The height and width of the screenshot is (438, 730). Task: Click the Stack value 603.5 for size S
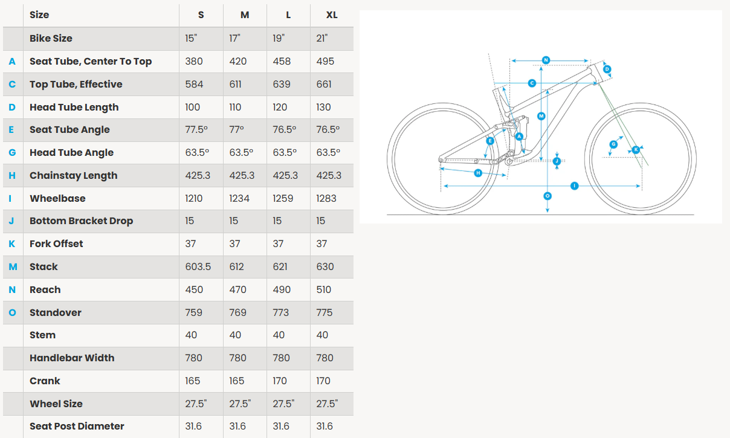tap(198, 266)
